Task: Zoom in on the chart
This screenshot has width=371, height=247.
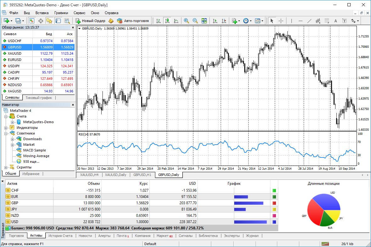Action: click(186, 21)
